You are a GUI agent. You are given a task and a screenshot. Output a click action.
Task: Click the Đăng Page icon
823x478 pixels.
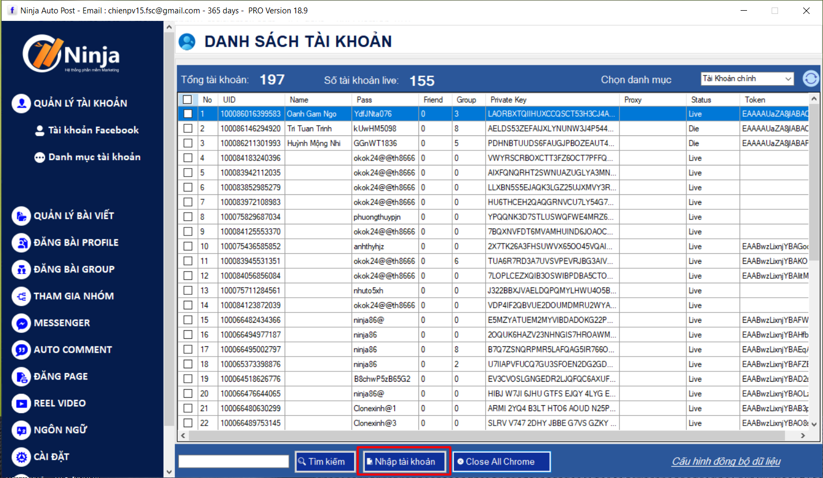(21, 376)
